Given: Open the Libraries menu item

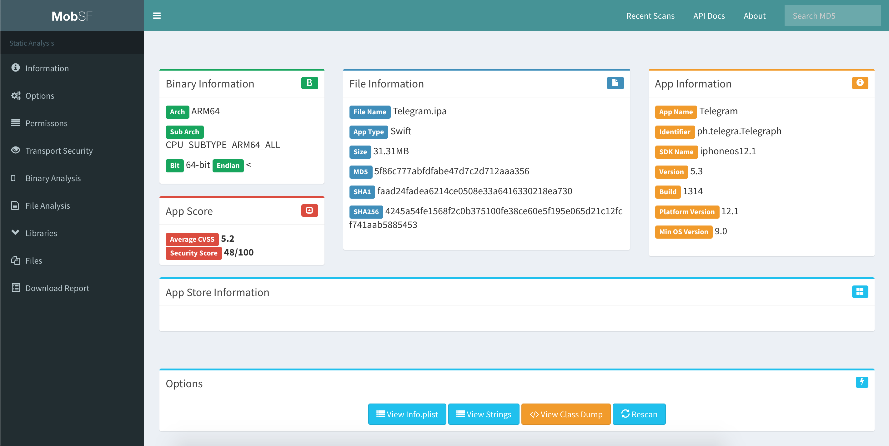Looking at the screenshot, I should pos(72,233).
